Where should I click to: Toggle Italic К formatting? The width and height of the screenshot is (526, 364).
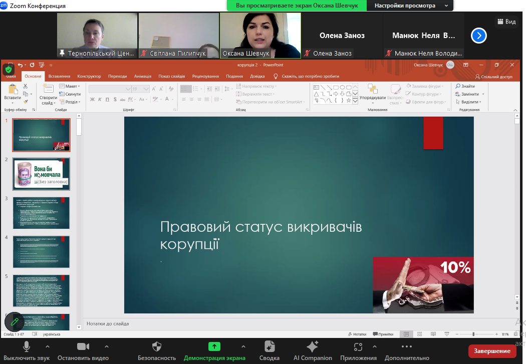pyautogui.click(x=100, y=99)
